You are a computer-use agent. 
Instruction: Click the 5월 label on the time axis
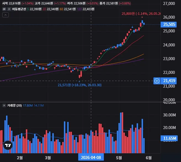[119, 158]
